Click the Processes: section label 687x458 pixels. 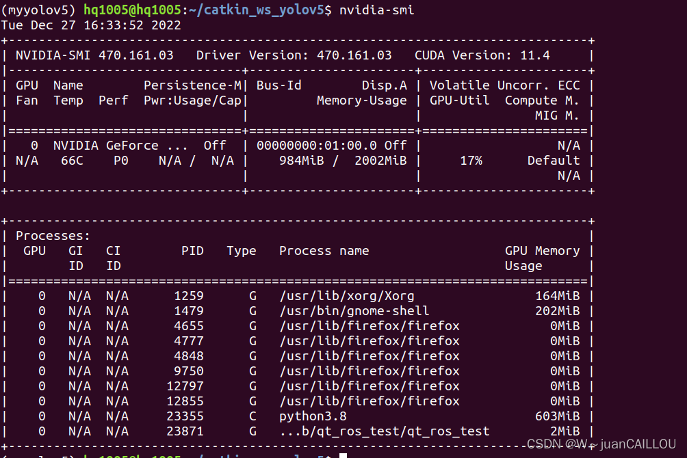point(53,236)
